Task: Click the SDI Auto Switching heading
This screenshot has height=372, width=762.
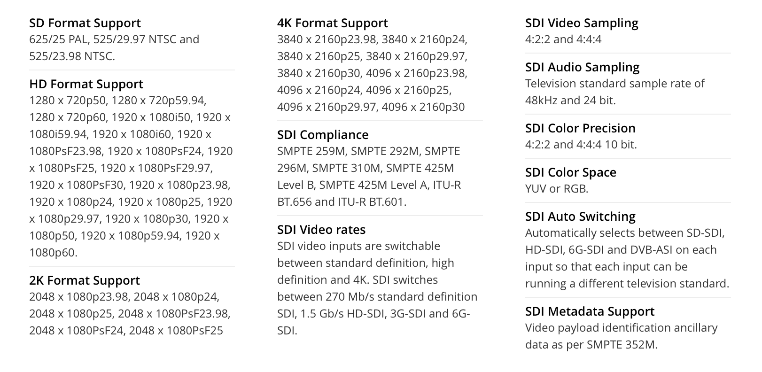Action: click(580, 217)
